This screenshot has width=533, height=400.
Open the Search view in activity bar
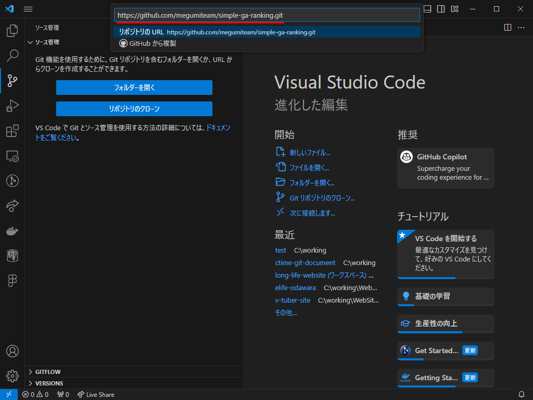point(12,55)
